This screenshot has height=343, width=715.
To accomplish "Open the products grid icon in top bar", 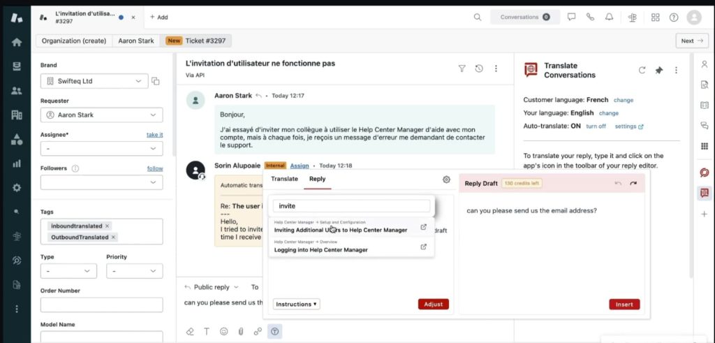I will (655, 17).
